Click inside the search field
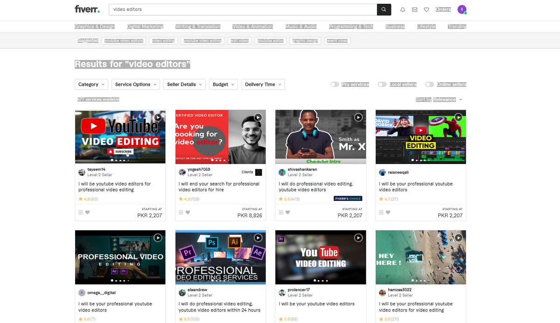The width and height of the screenshot is (560, 323). tap(243, 9)
